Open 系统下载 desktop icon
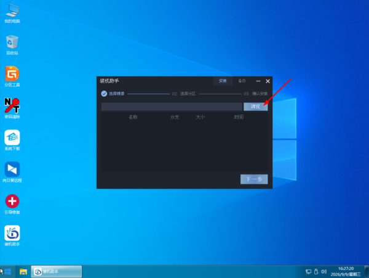This screenshot has width=369, height=278. click(x=12, y=141)
